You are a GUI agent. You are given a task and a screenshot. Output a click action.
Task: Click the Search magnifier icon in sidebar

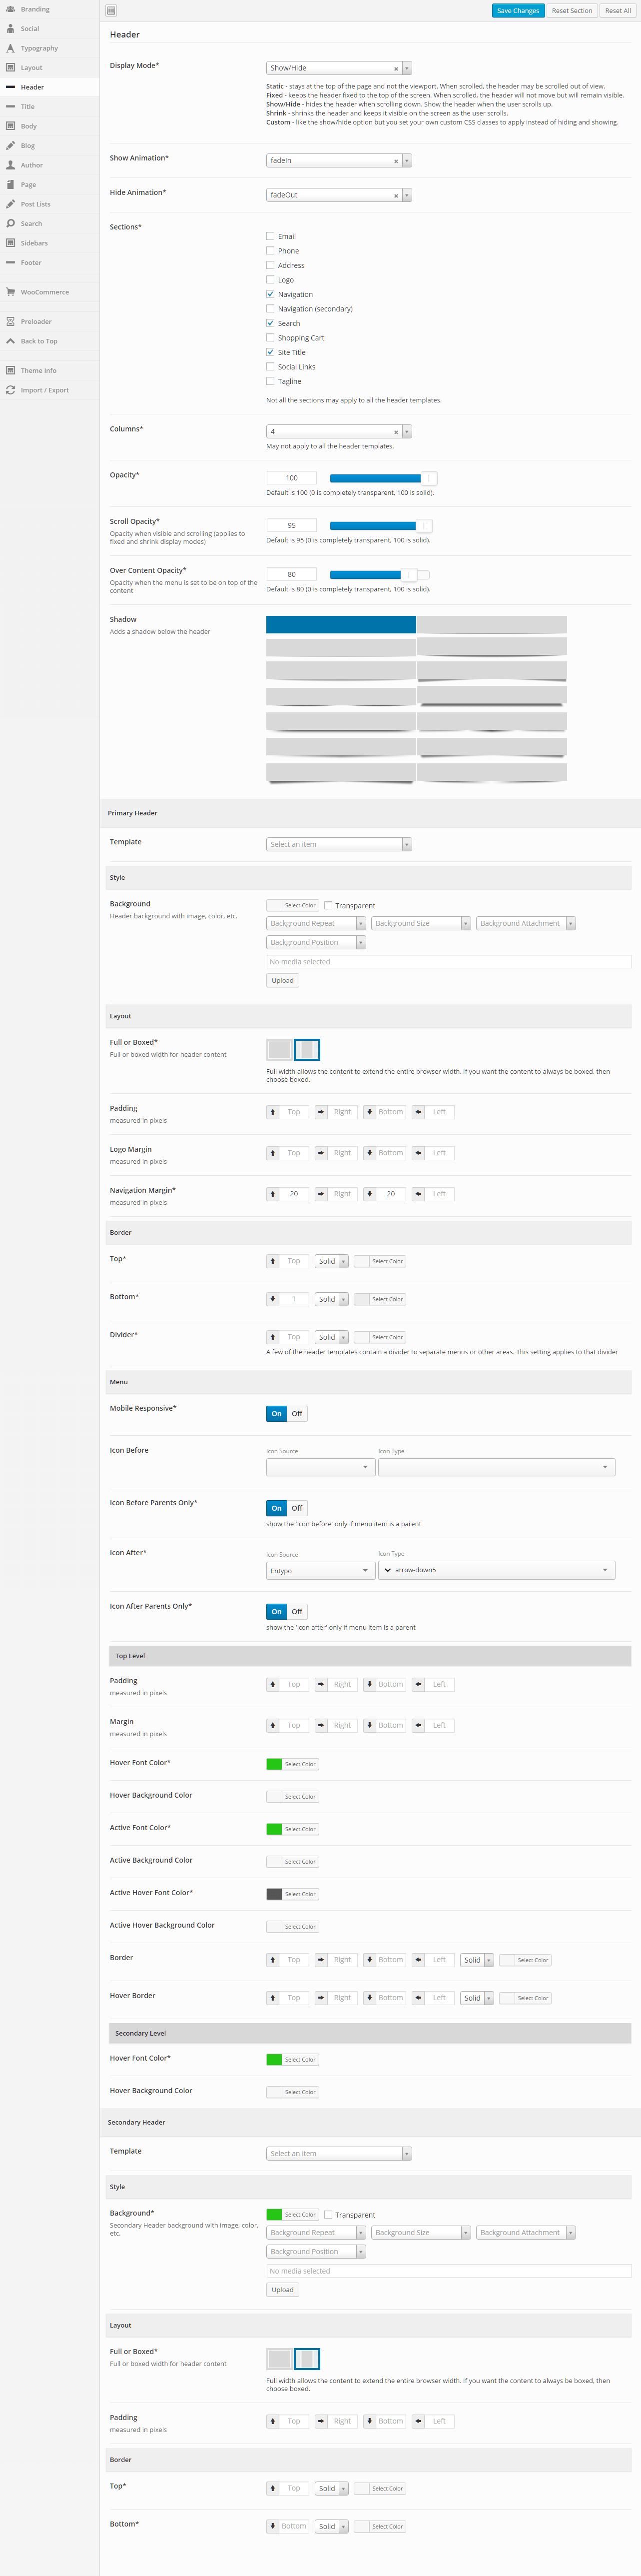tap(10, 223)
